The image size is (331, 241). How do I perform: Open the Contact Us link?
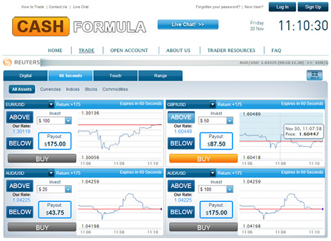pos(58,7)
